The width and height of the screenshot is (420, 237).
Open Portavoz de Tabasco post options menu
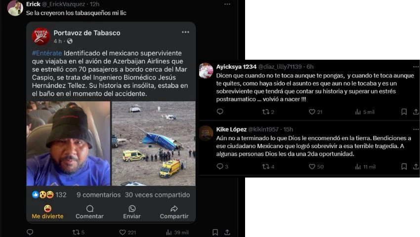(x=185, y=32)
